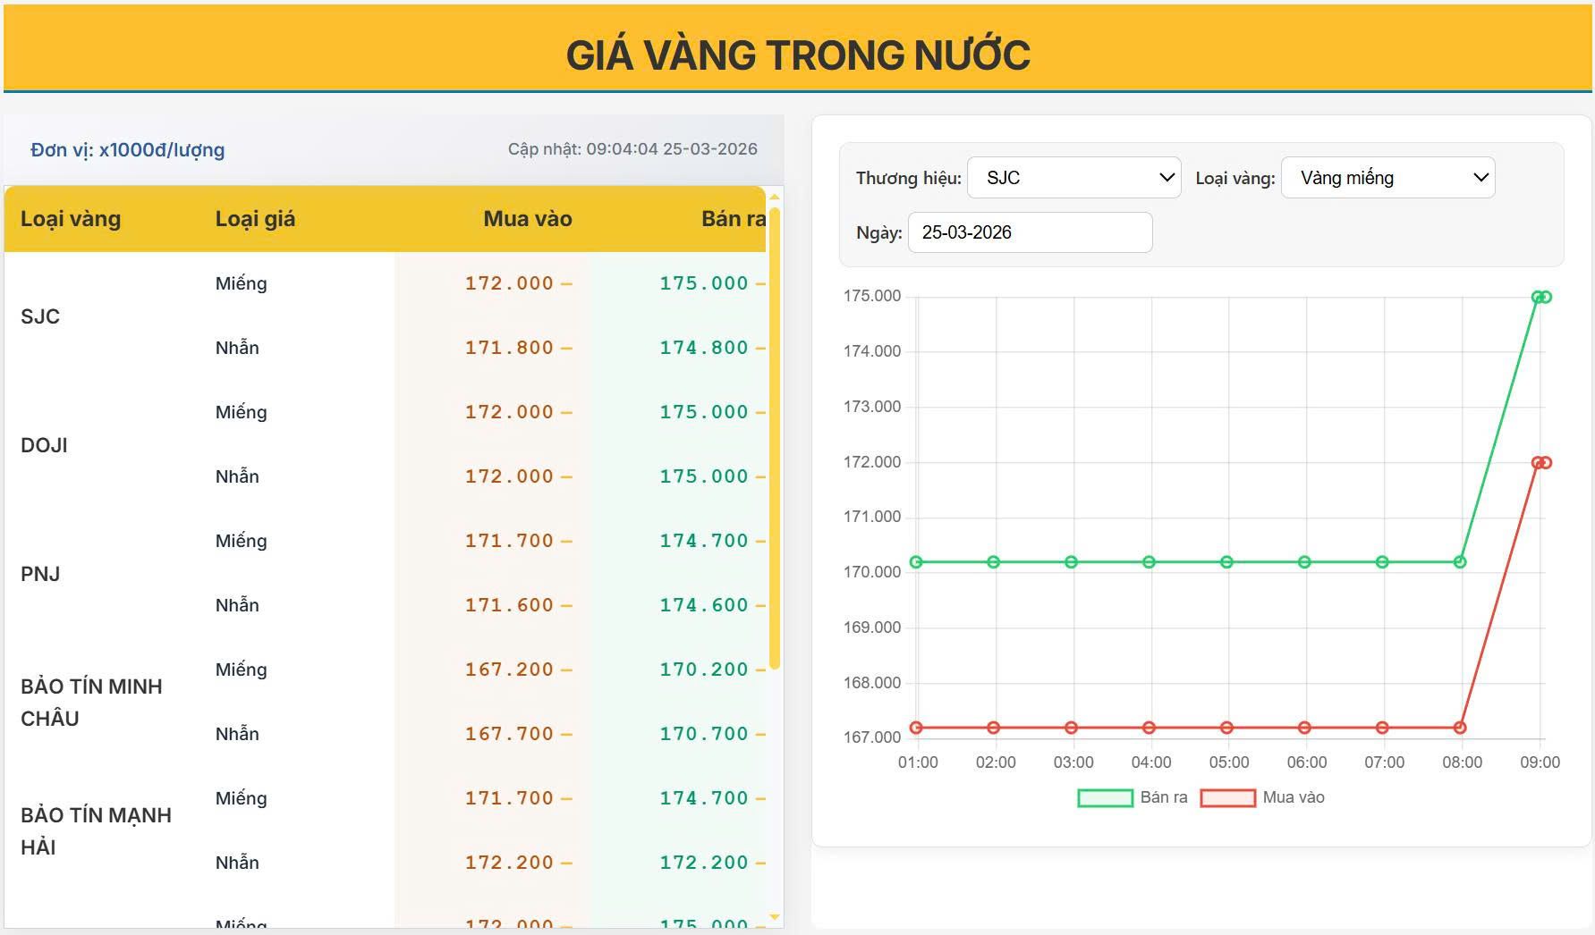Click PNJ Nhẫn sell price 174.600
The height and width of the screenshot is (935, 1595).
(x=704, y=605)
